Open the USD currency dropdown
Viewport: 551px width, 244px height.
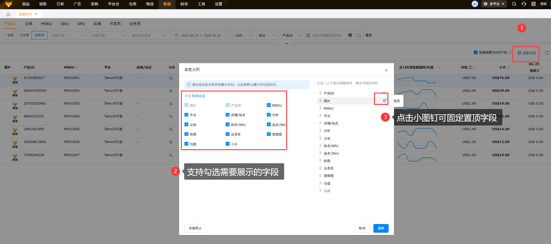click(x=243, y=35)
